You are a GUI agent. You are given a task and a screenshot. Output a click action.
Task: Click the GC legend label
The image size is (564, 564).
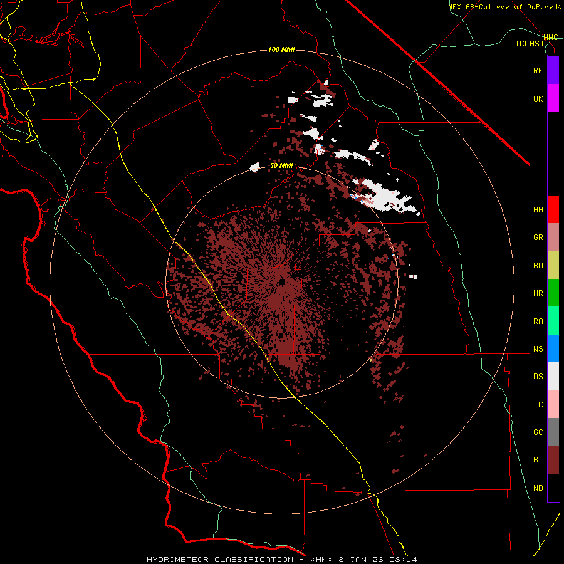tap(538, 432)
